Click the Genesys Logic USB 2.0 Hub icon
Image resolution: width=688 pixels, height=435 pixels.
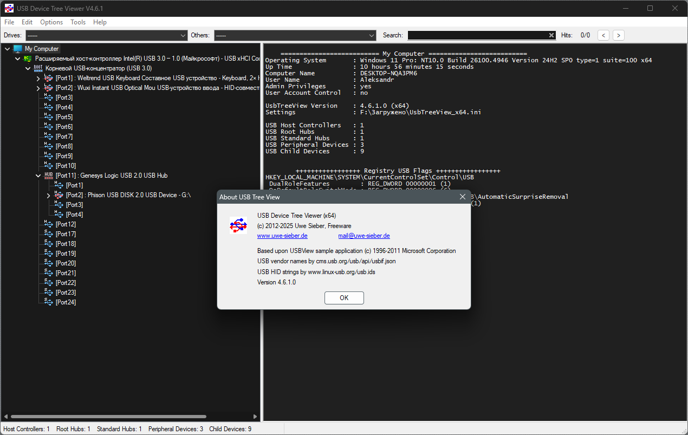pyautogui.click(x=49, y=176)
